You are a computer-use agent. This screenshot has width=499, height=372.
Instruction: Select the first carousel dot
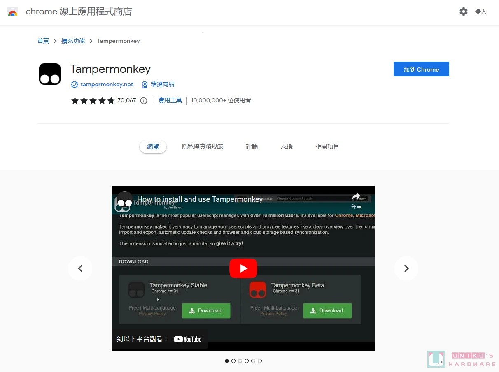[227, 361]
